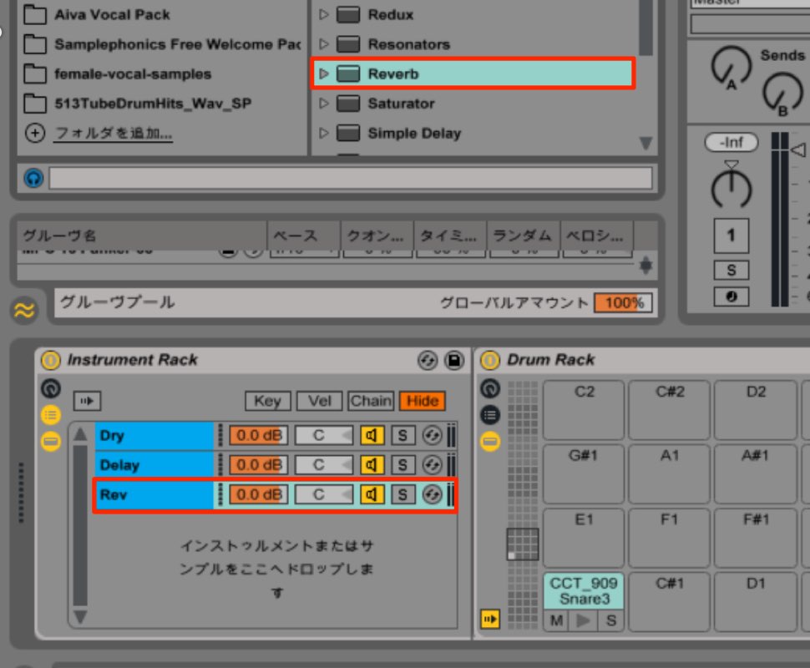Click the Send B knob
This screenshot has height=668, width=810.
[x=782, y=93]
